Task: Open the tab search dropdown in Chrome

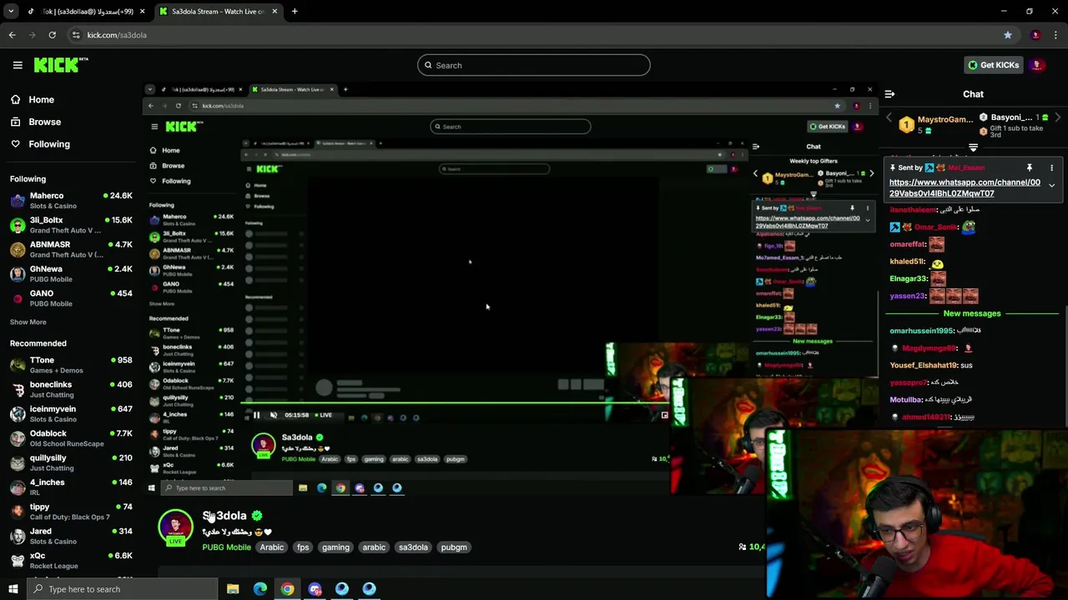Action: [x=11, y=12]
